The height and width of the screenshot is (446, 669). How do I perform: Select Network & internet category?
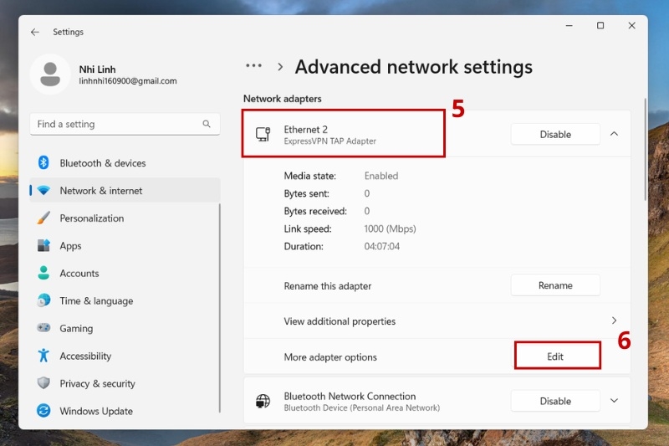click(125, 190)
